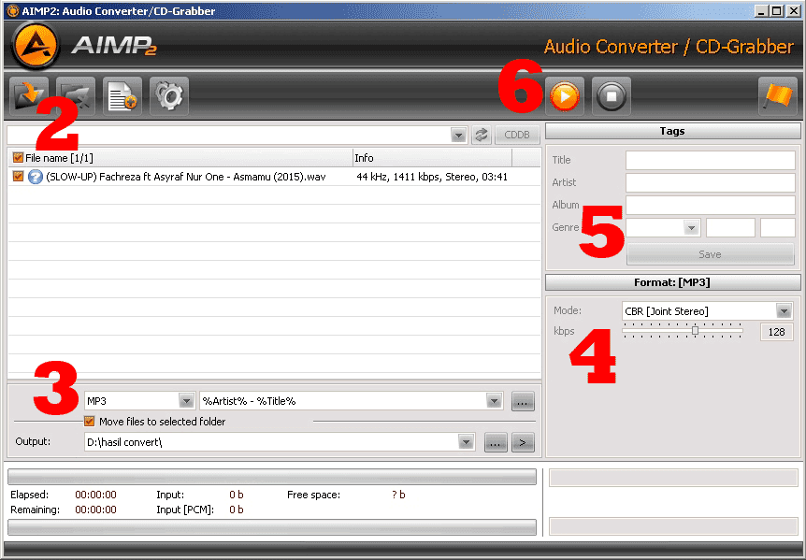Image resolution: width=806 pixels, height=560 pixels.
Task: Click the browse button beside Output path
Action: click(496, 442)
